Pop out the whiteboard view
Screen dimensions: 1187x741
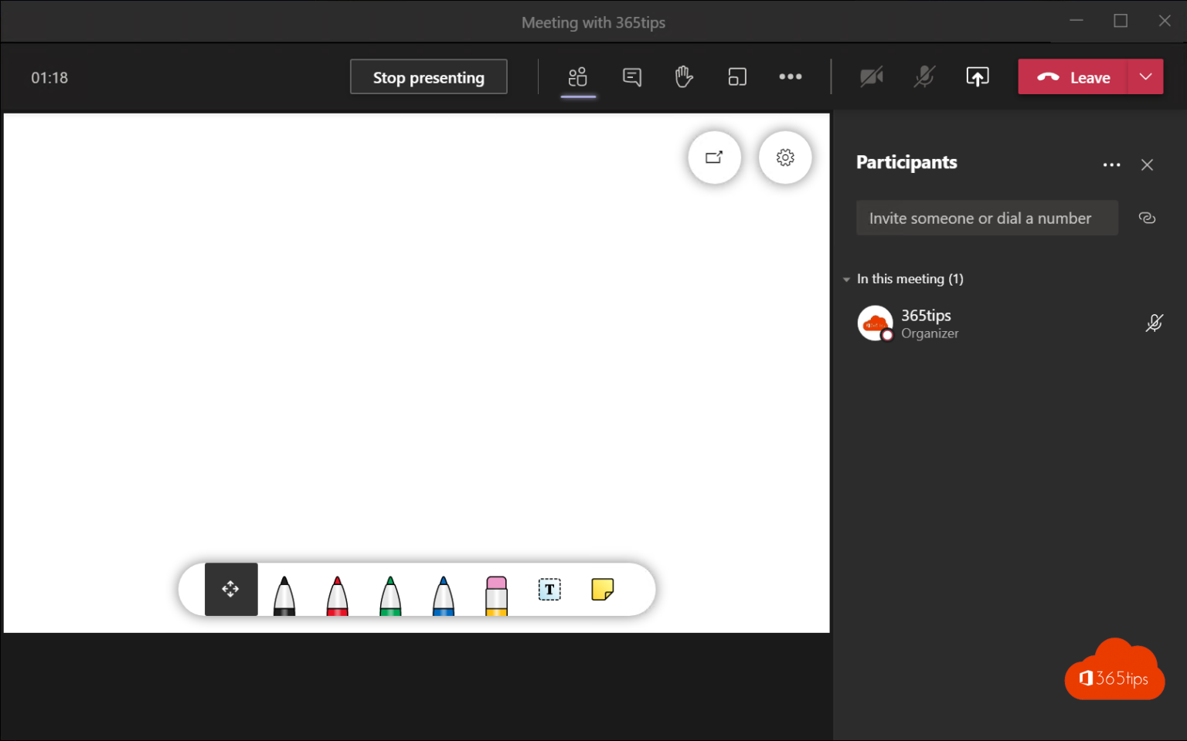click(x=714, y=157)
